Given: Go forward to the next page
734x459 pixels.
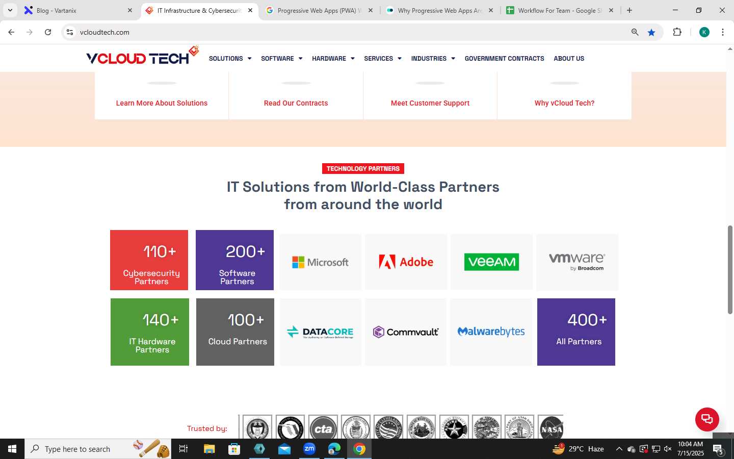Looking at the screenshot, I should click(30, 32).
